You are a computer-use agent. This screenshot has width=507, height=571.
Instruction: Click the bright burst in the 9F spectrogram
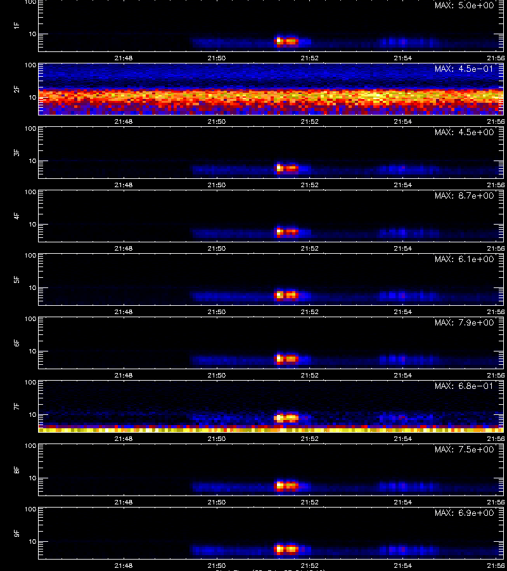286,549
